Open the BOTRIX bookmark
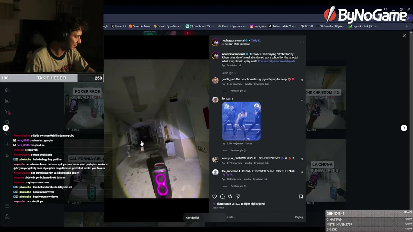Screen dimensions: 413x232 (x=307, y=26)
